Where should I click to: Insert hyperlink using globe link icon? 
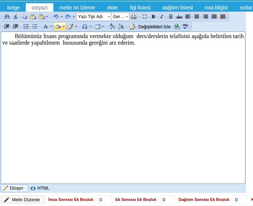pos(177,26)
